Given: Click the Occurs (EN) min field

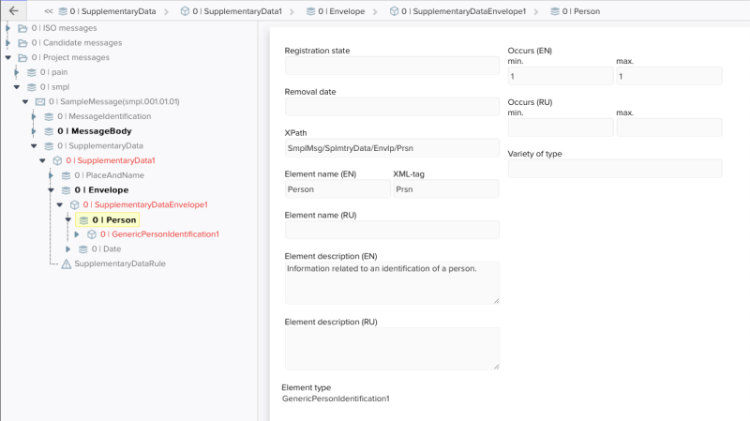Looking at the screenshot, I should pos(561,76).
